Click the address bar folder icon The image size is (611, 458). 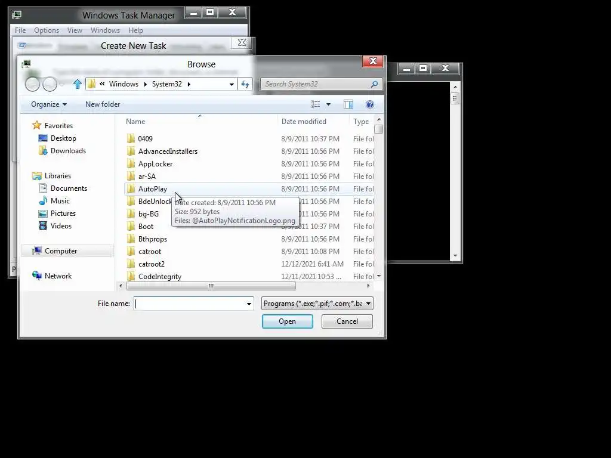(91, 84)
